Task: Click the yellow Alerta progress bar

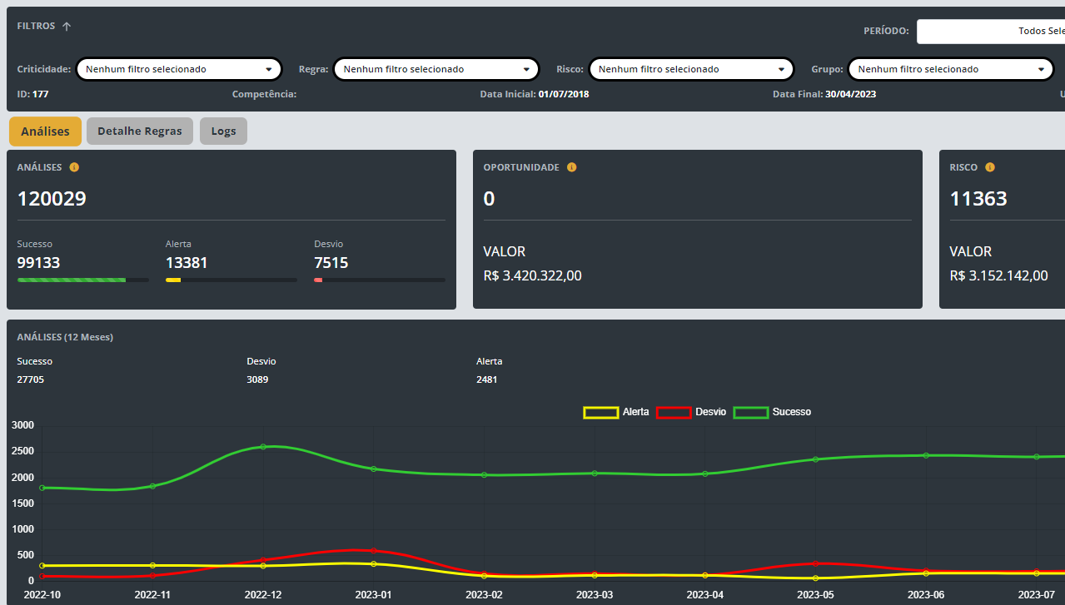Action: pos(231,280)
